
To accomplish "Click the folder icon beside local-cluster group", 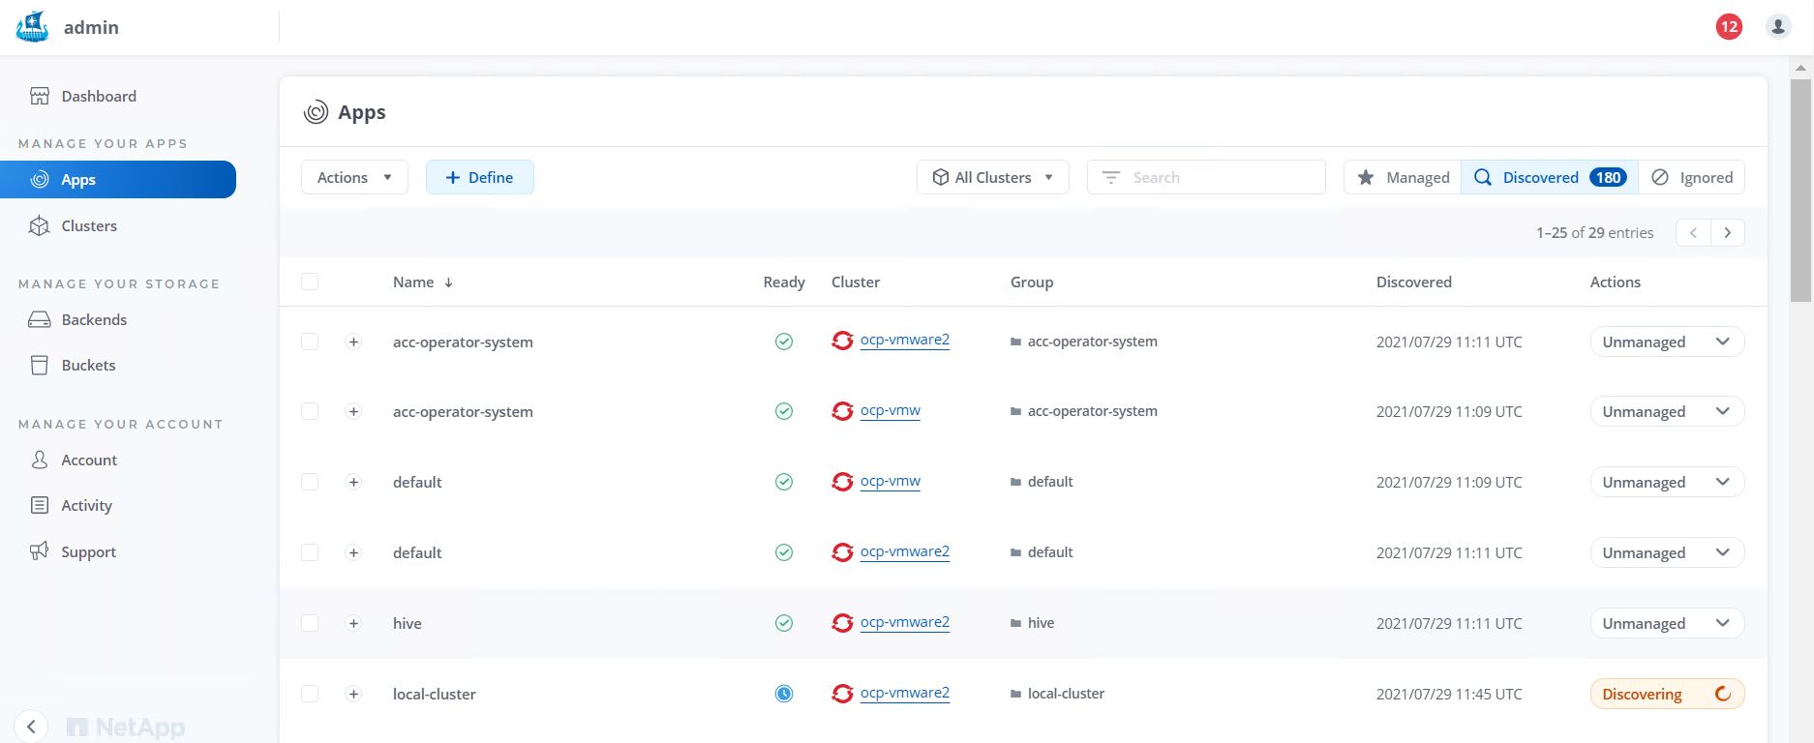I will tap(1016, 695).
